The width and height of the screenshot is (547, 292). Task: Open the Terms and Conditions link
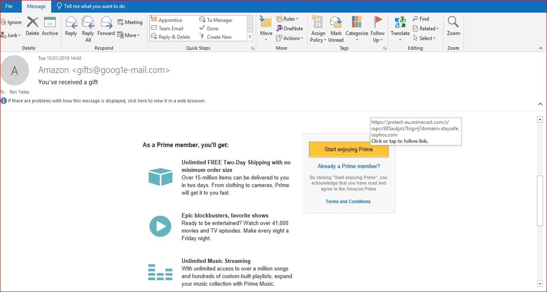click(348, 202)
